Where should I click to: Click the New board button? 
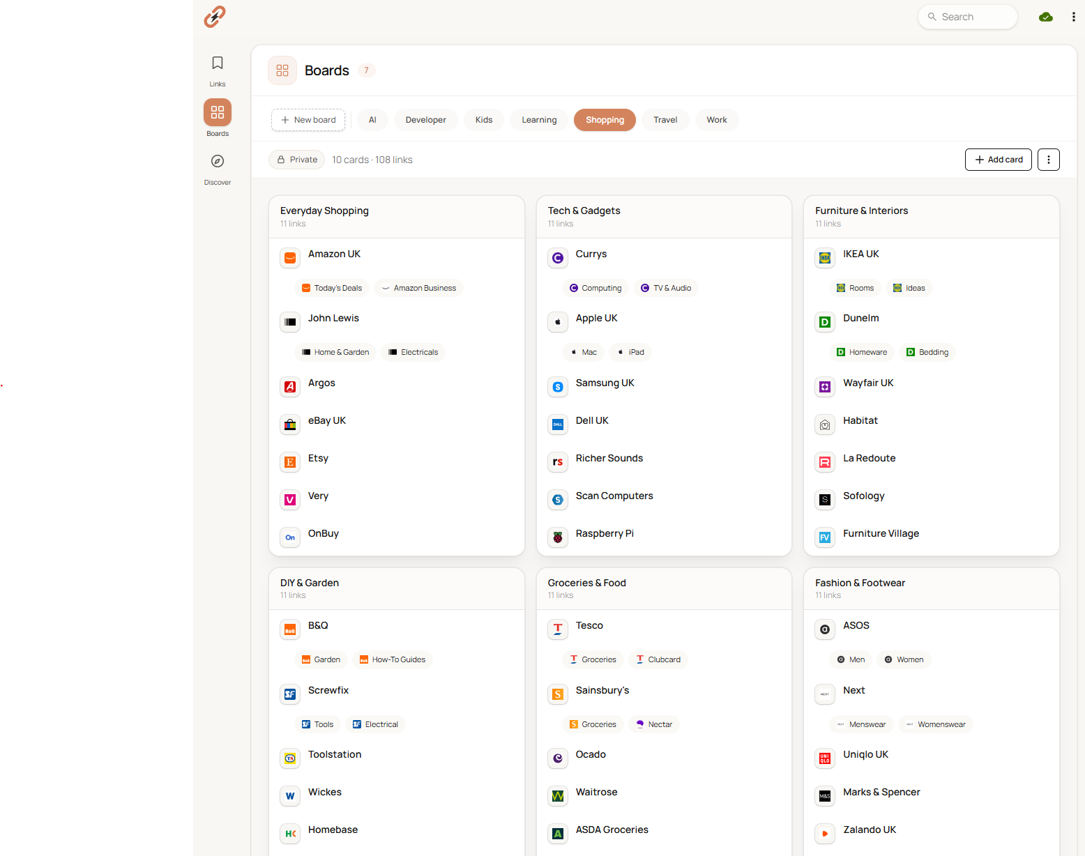tap(308, 120)
